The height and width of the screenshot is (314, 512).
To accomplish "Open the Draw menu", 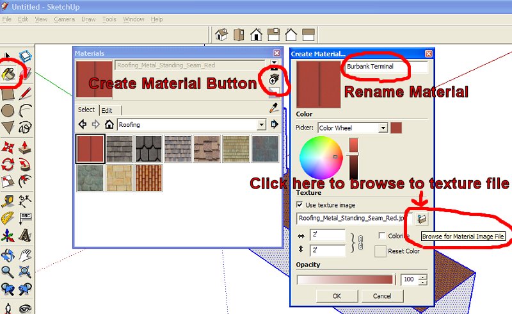I will (x=88, y=19).
